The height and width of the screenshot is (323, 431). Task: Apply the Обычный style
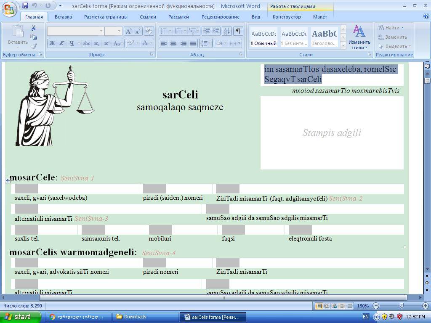tap(263, 37)
